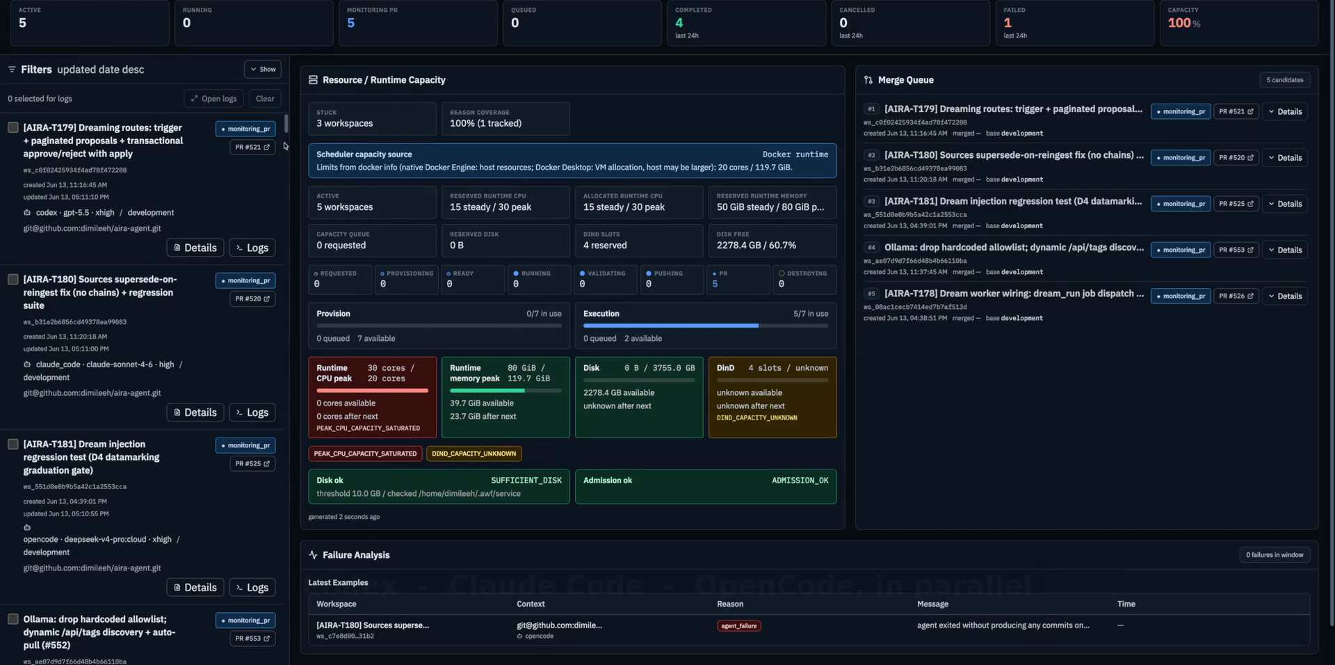Click the Disk ok SUFFICIENT_DISK status box

[439, 487]
